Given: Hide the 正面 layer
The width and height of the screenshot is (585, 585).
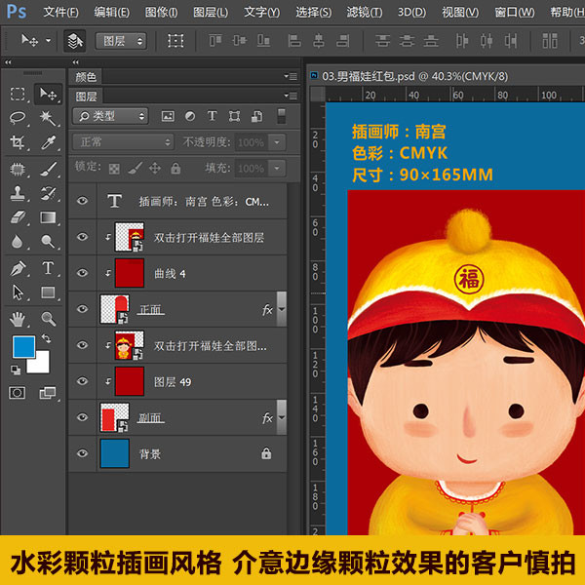Looking at the screenshot, I should 83,309.
